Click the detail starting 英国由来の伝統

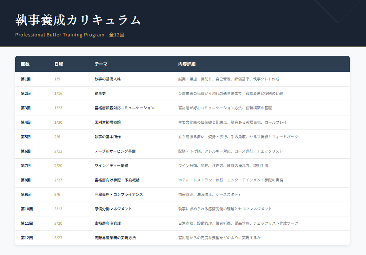(x=231, y=94)
